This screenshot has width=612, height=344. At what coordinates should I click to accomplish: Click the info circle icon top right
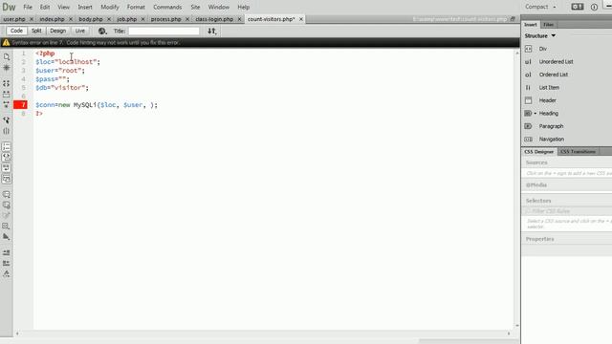click(x=594, y=7)
